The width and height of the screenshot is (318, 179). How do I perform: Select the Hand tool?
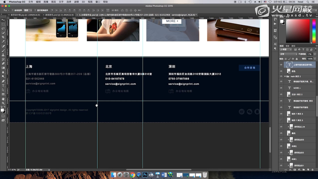pos(3,98)
